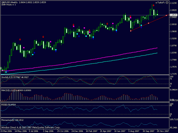Click the 15 Apr 2007 date label
Viewport: 178px width, 133px height.
pos(106,131)
